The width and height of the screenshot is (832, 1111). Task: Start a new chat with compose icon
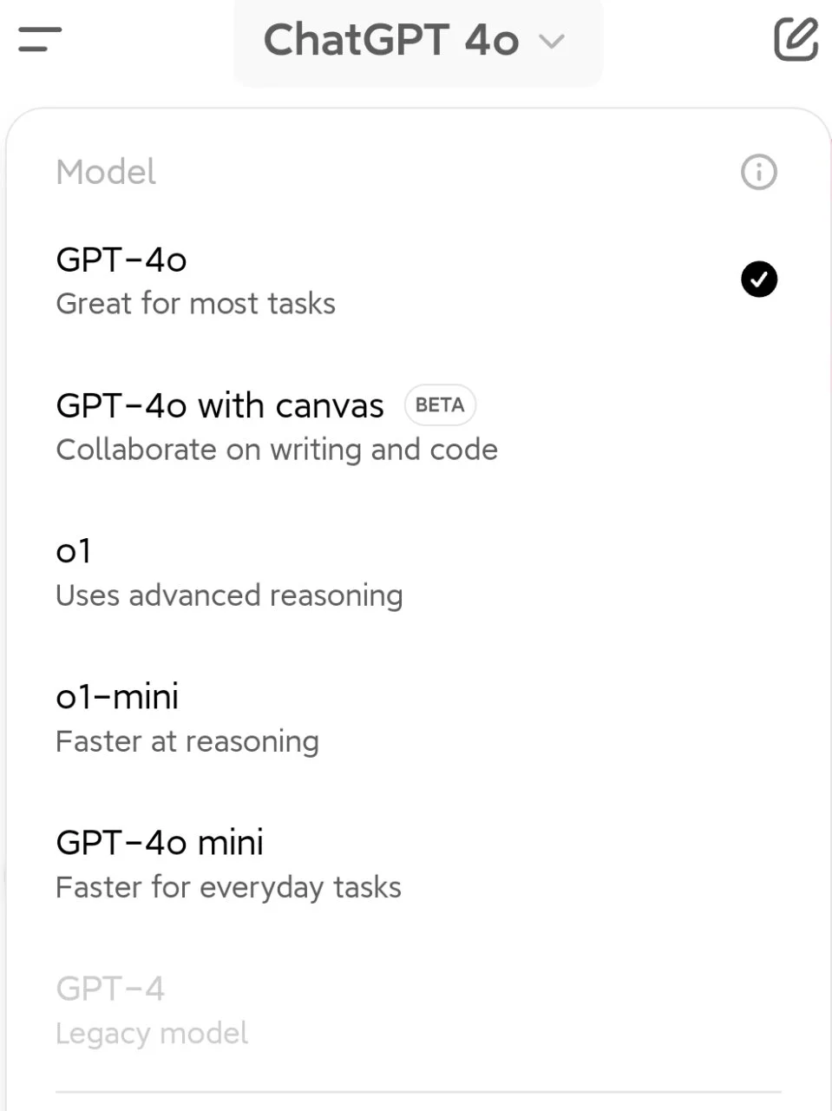(x=796, y=39)
